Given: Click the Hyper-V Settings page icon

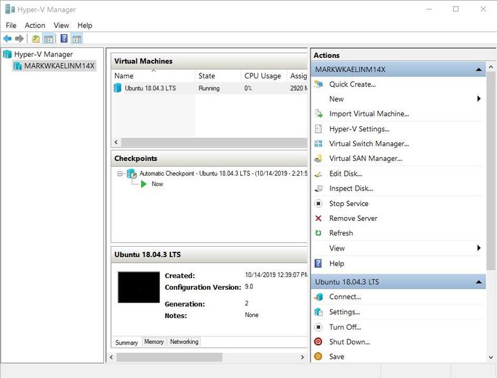Looking at the screenshot, I should point(318,129).
